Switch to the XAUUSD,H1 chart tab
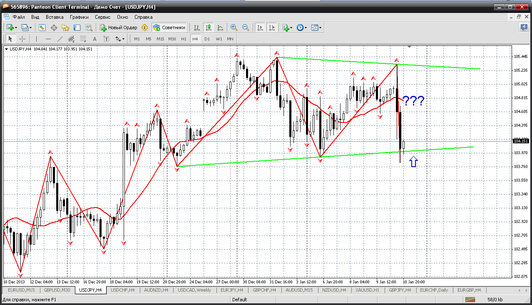This screenshot has width=532, height=305. (x=367, y=290)
